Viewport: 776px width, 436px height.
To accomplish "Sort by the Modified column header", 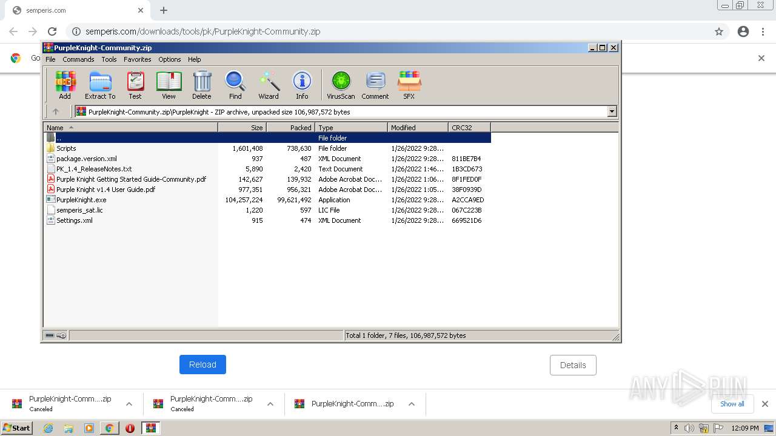I will click(418, 127).
